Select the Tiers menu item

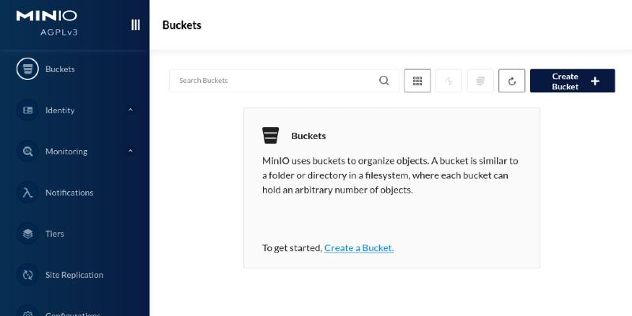coord(55,234)
